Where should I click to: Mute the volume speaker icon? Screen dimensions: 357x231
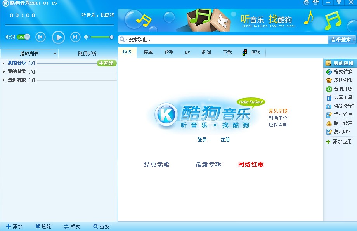pos(87,37)
